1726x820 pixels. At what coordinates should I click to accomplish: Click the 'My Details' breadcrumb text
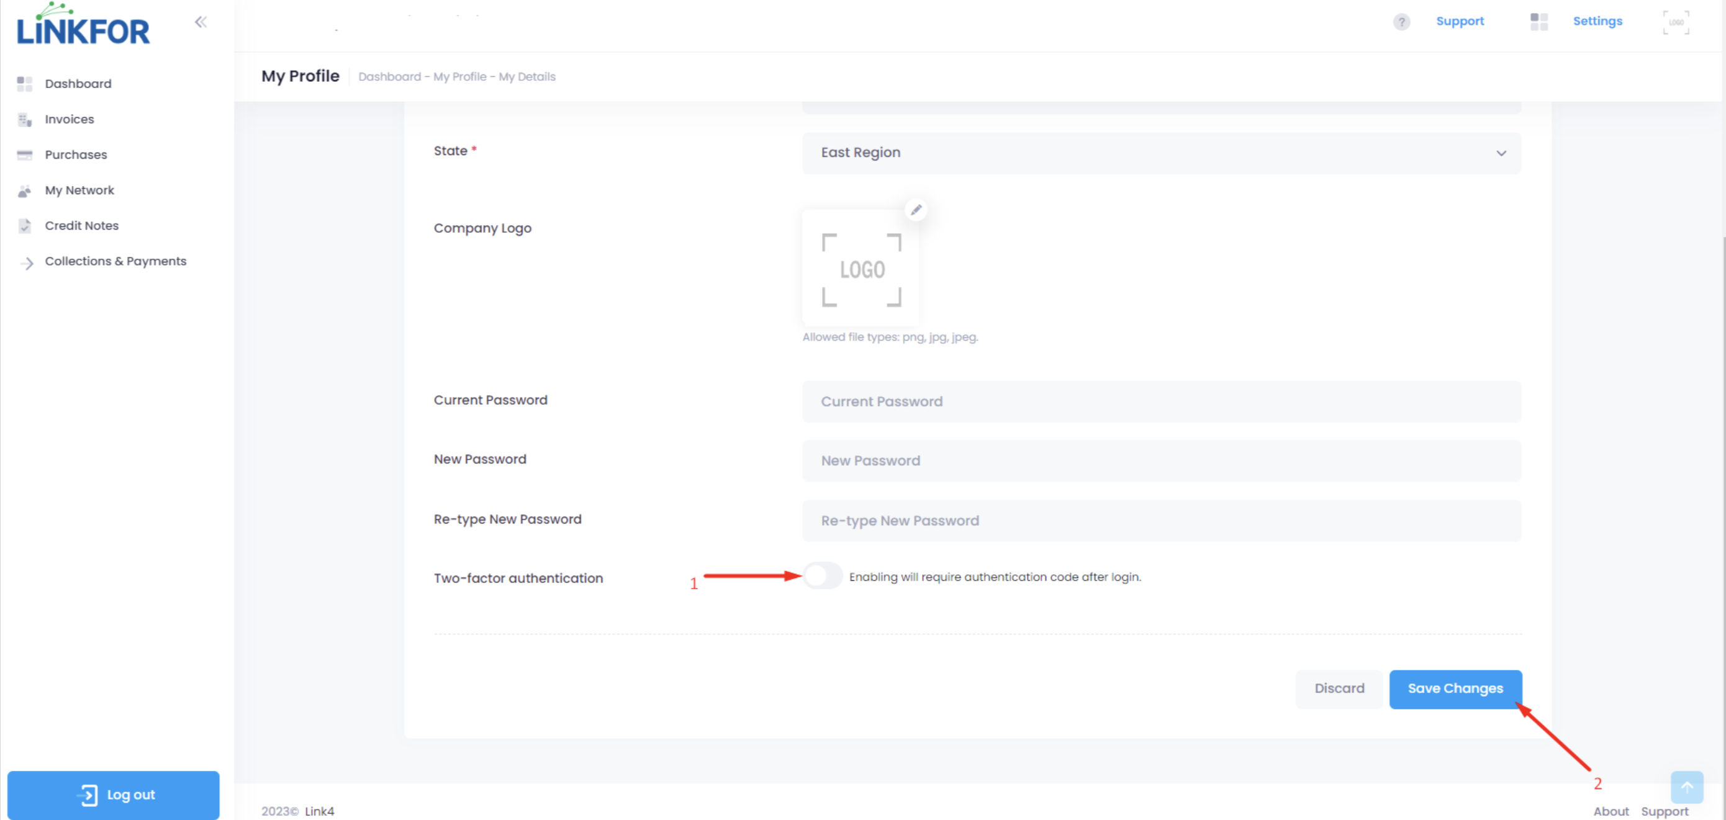pos(526,76)
